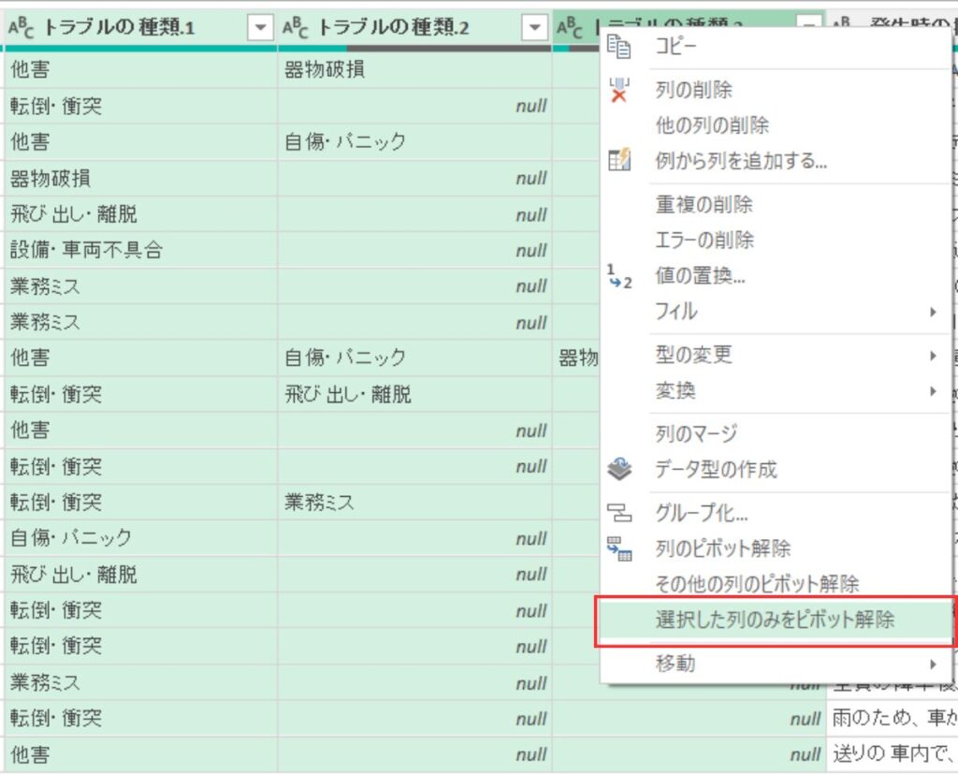Open filter dropdown for トラブルの種類.2

(x=534, y=27)
